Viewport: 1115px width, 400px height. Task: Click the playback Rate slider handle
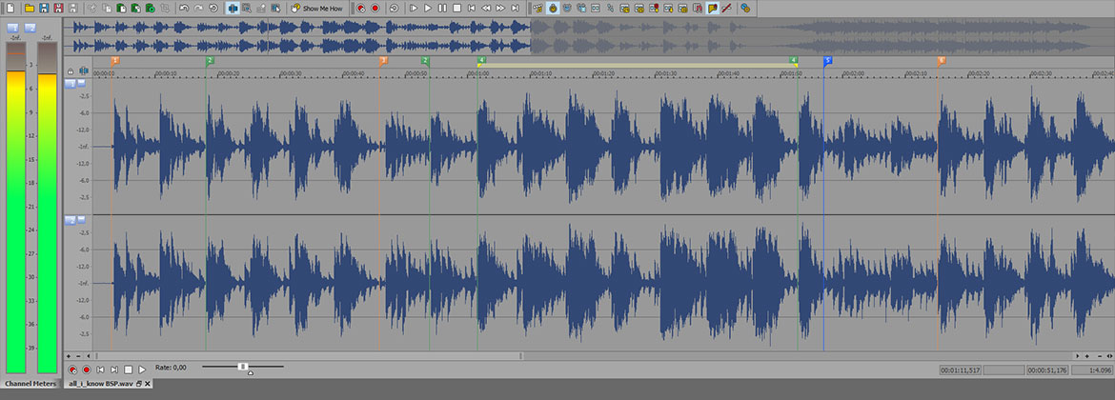[243, 367]
